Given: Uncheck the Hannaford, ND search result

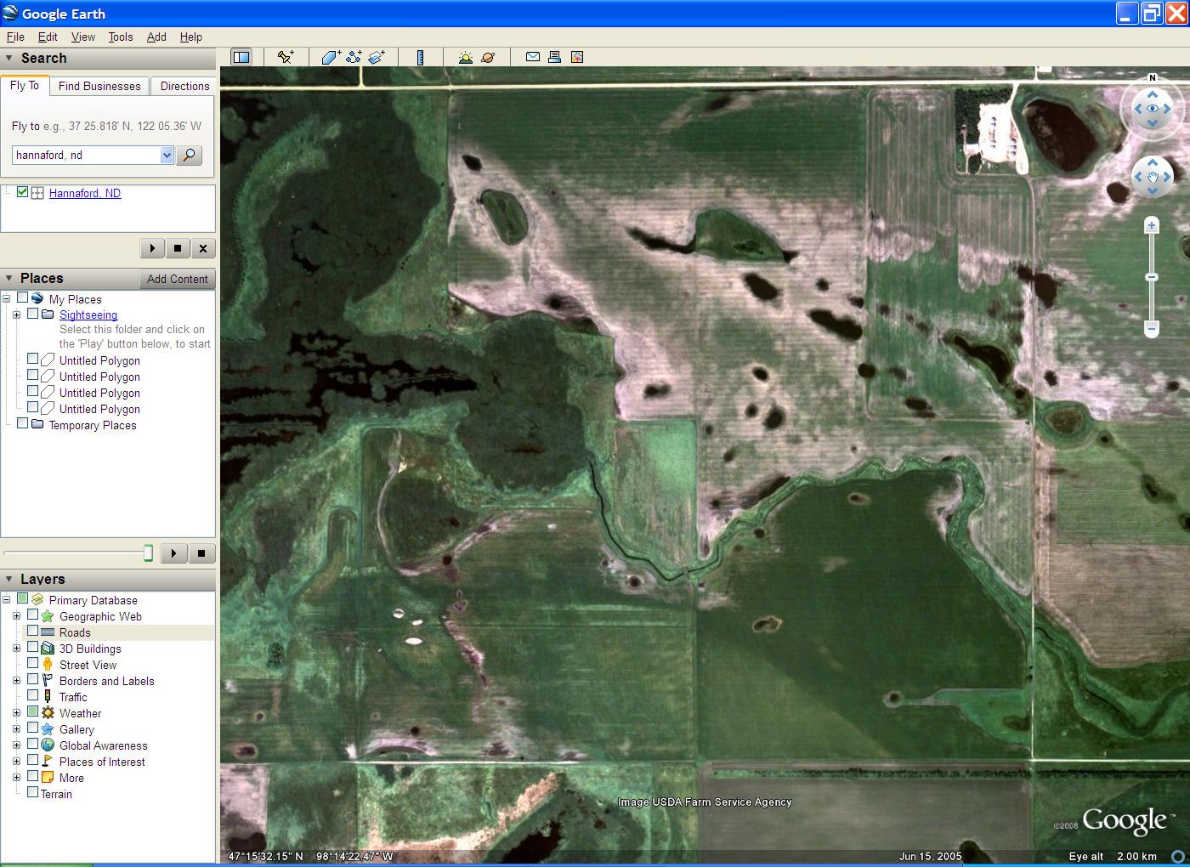Looking at the screenshot, I should coord(22,192).
